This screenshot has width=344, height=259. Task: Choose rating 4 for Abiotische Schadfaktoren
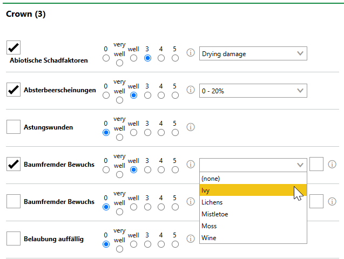click(x=161, y=58)
